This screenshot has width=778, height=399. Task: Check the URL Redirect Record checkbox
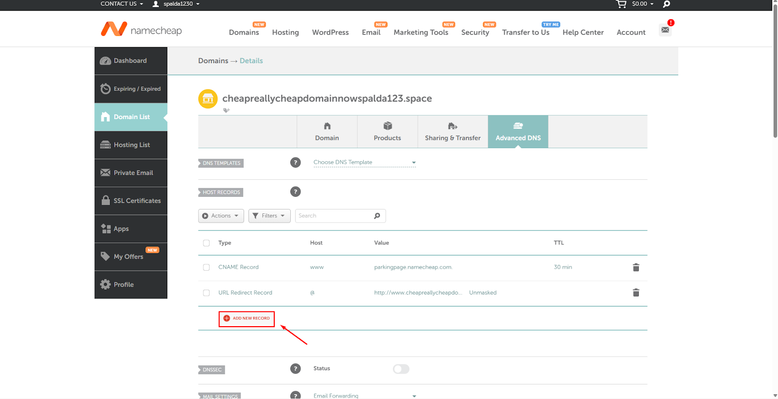[207, 293]
